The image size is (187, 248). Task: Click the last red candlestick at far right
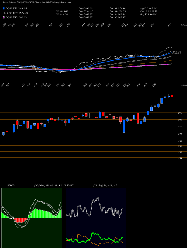point(172,96)
